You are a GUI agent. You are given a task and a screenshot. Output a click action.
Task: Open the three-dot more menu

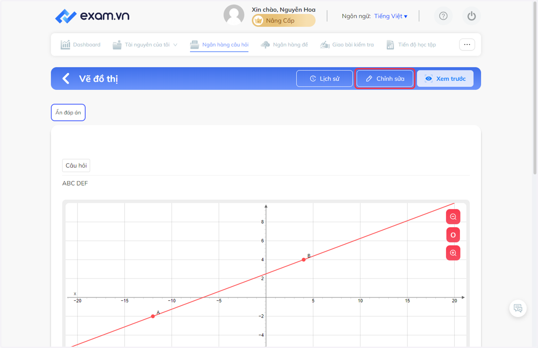point(467,44)
